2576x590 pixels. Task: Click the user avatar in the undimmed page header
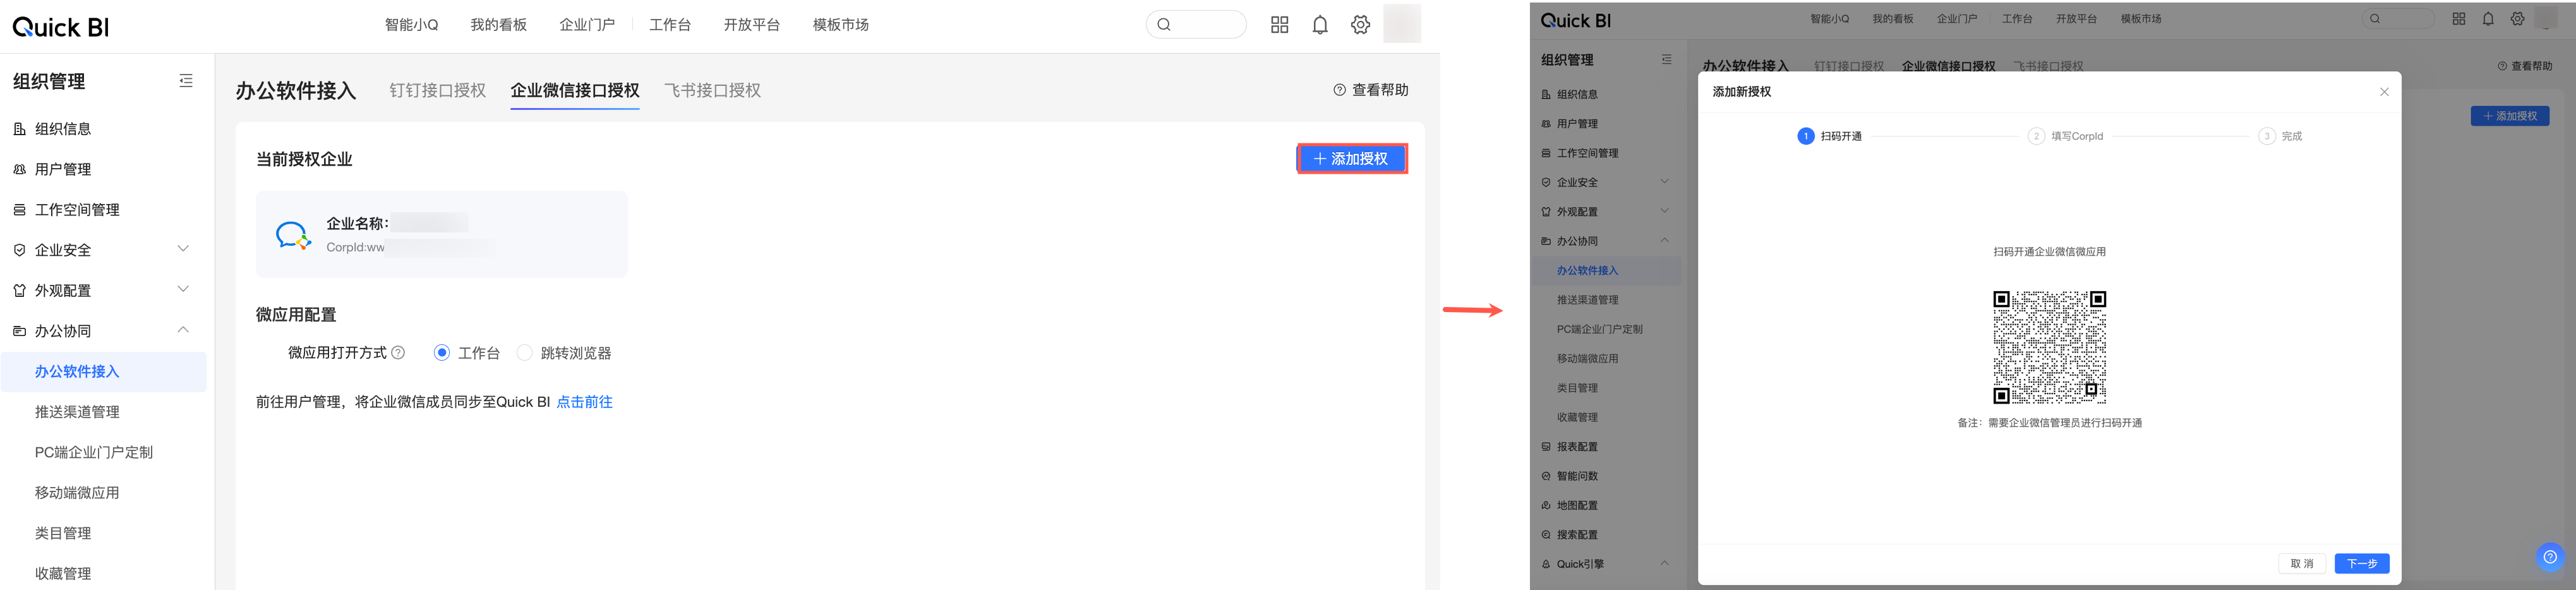click(x=1402, y=24)
